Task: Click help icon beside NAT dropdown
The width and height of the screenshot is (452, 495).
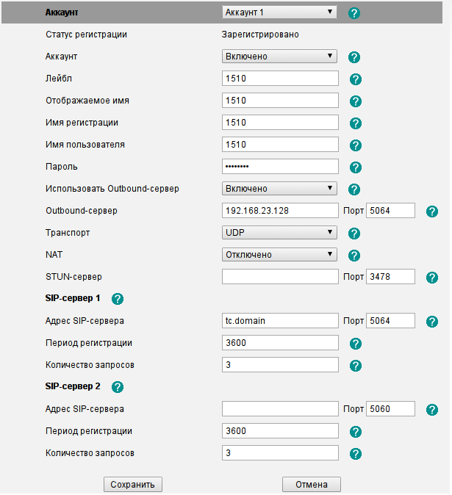Action: point(354,256)
